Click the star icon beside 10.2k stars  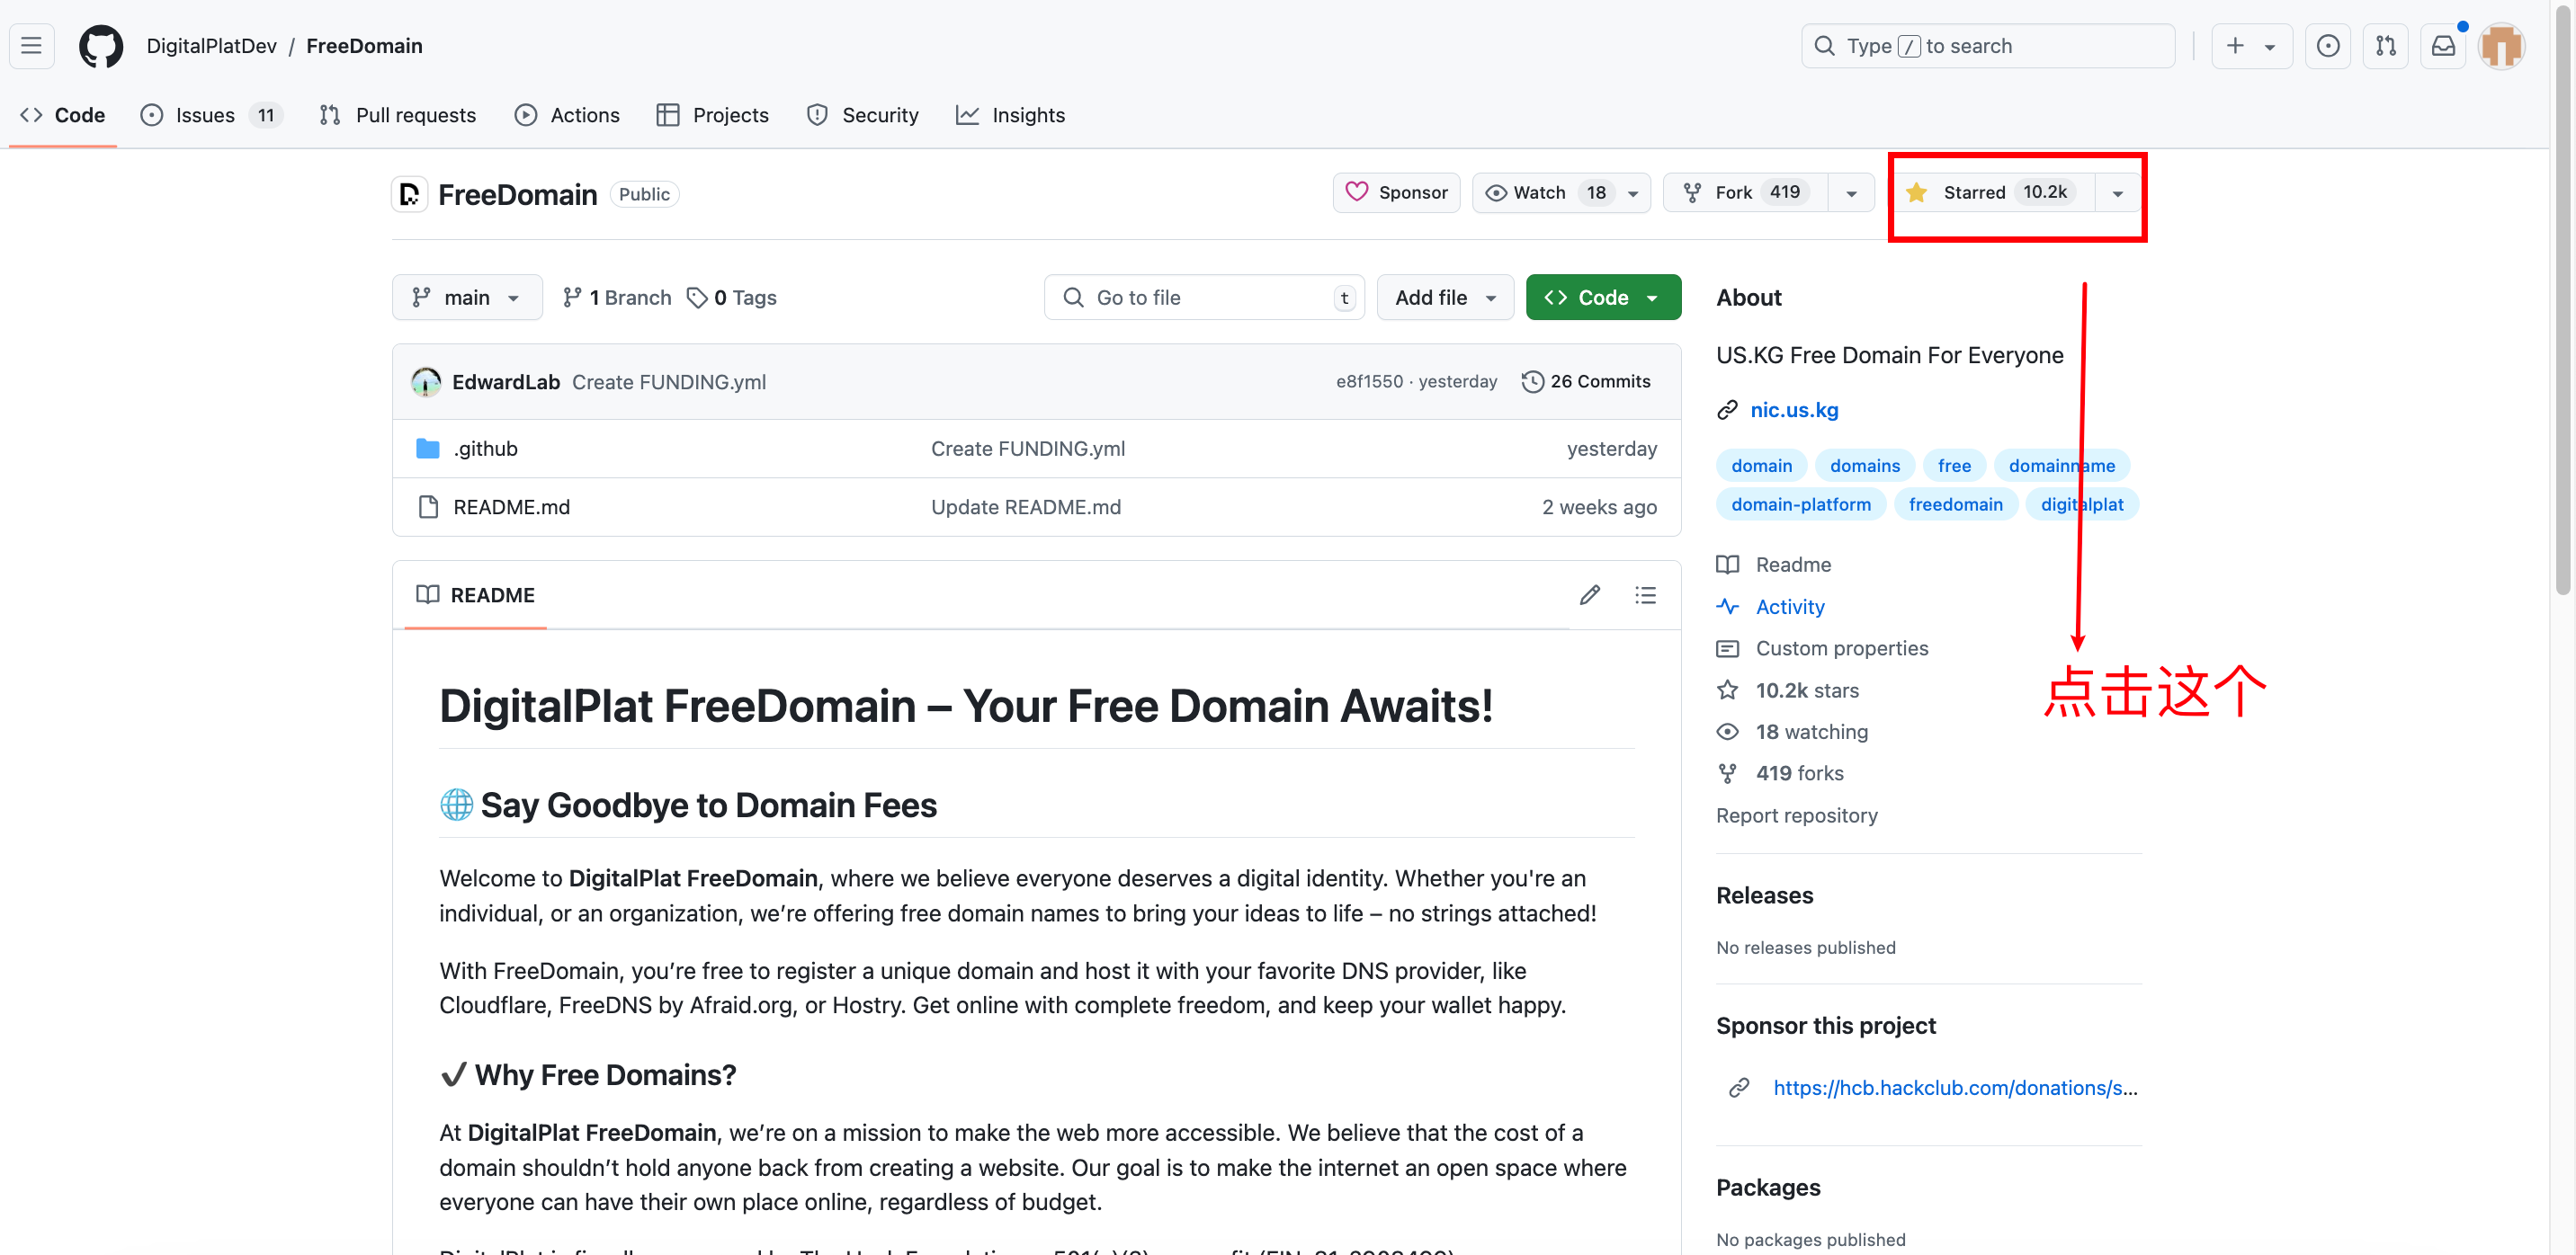click(1727, 690)
